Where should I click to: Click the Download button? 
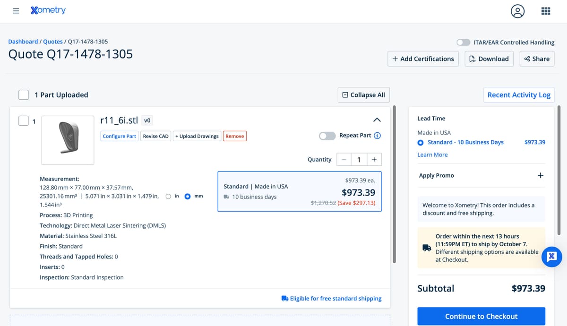489,59
